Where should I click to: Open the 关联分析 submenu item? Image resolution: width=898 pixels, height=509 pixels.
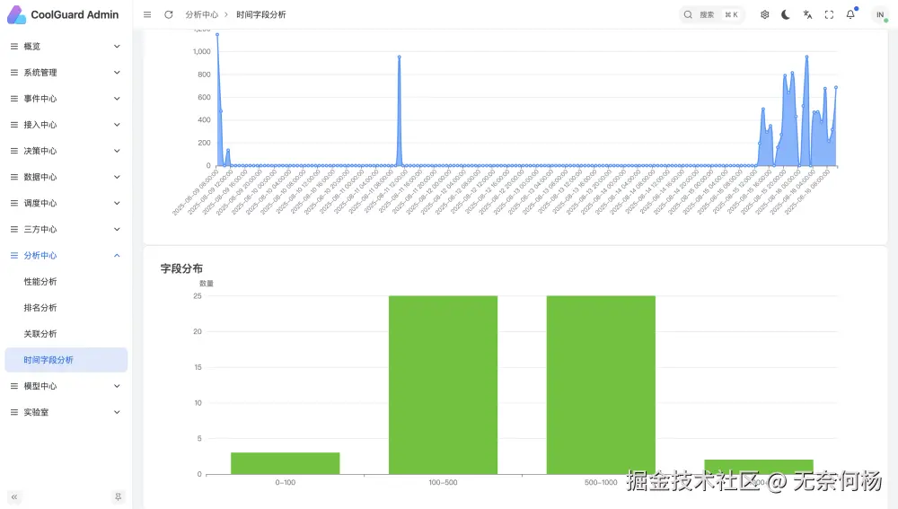[x=66, y=334]
